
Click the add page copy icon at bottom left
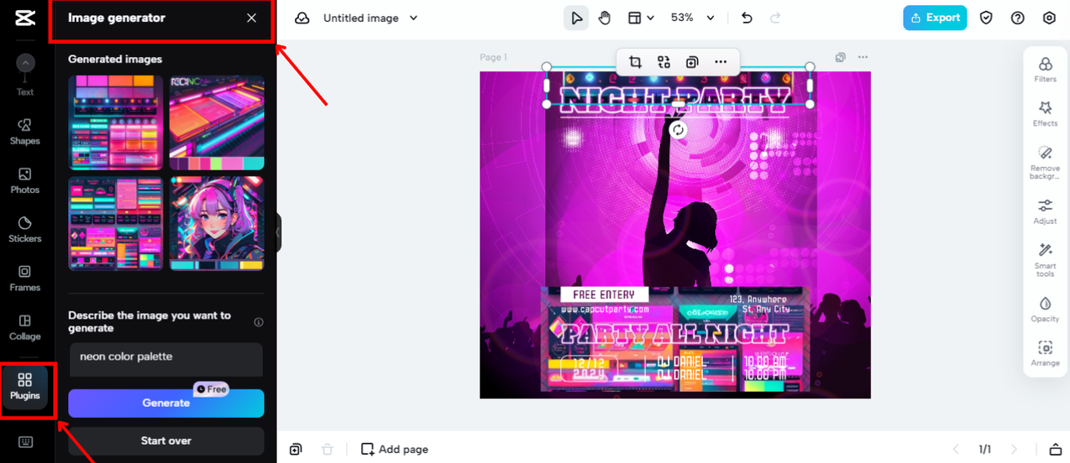[296, 450]
